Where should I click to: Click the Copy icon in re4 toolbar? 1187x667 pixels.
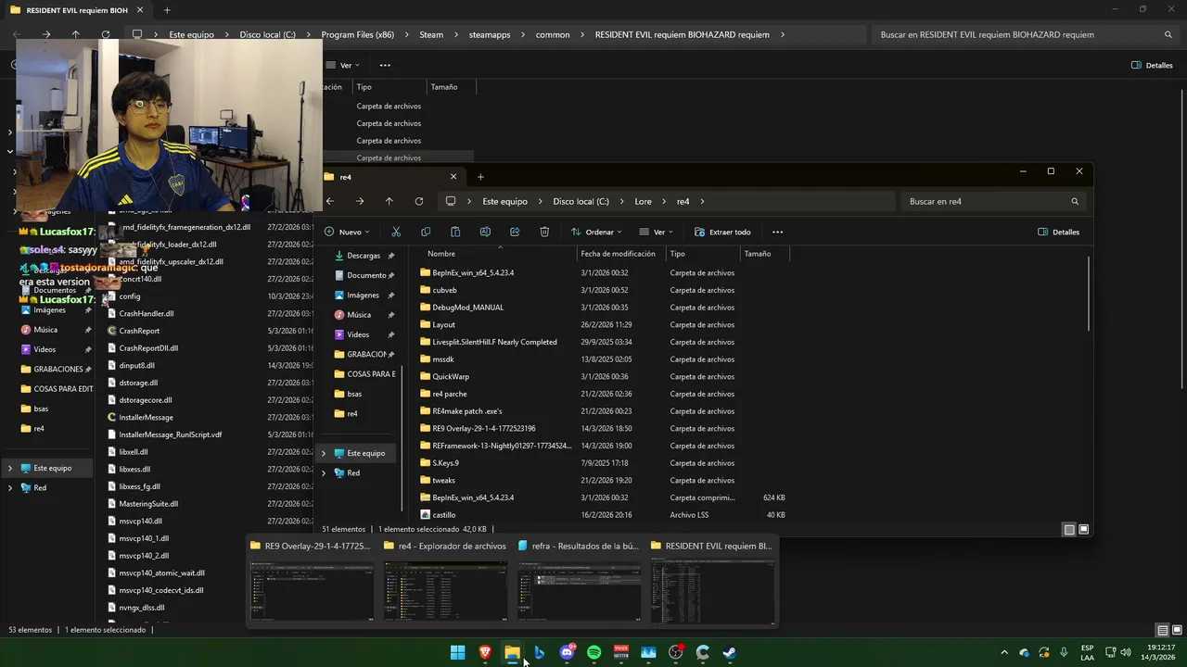426,232
